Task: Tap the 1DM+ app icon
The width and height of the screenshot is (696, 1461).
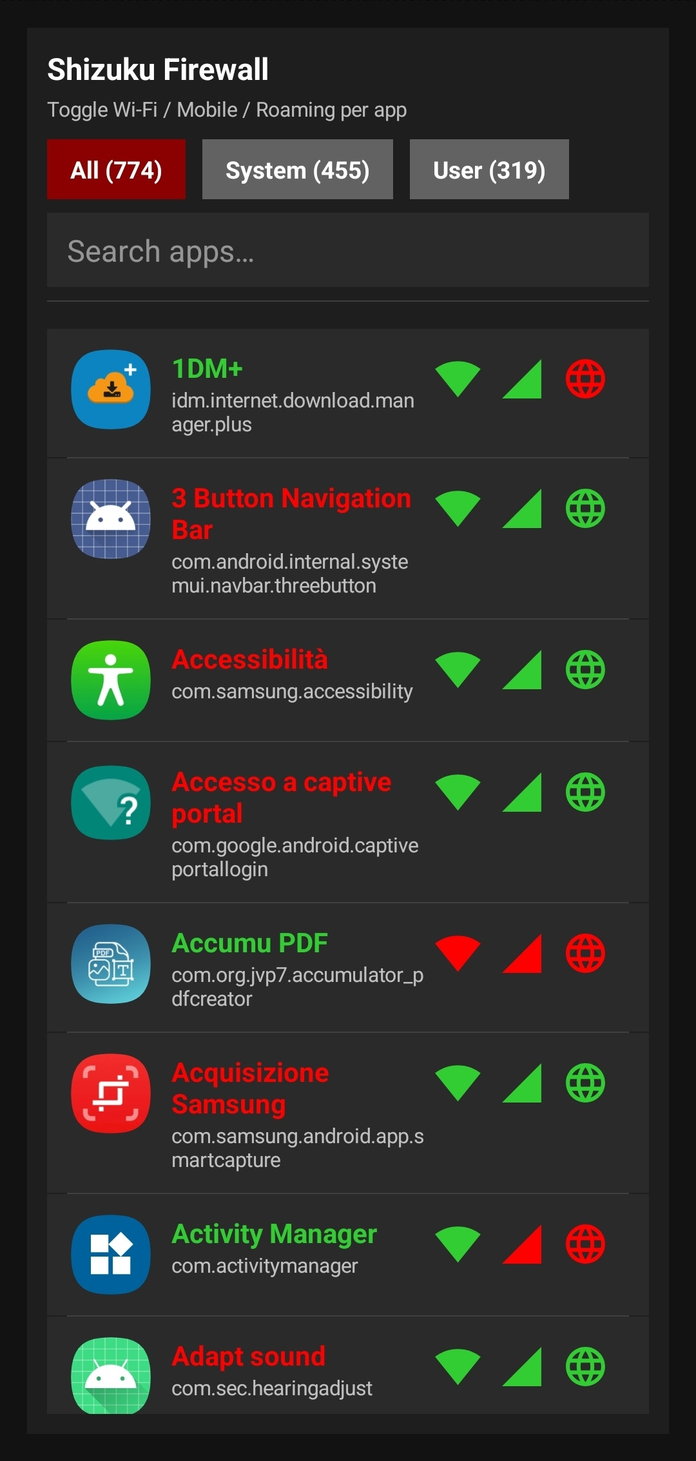Action: pos(111,389)
